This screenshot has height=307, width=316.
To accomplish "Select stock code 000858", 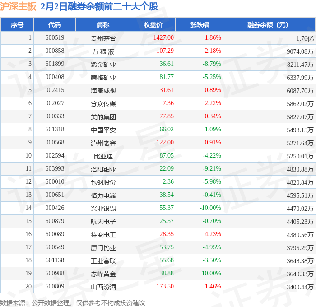I will [x=55, y=51].
